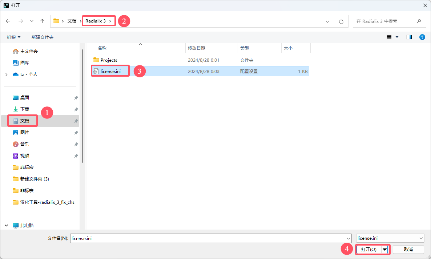The height and width of the screenshot is (259, 431).
Task: Expand the chevron after Radialix 3 breadcrumb
Action: (x=110, y=21)
